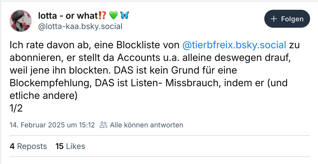Click the display name "lotta - or what"
Viewport: 318px width, 164px height.
(68, 16)
